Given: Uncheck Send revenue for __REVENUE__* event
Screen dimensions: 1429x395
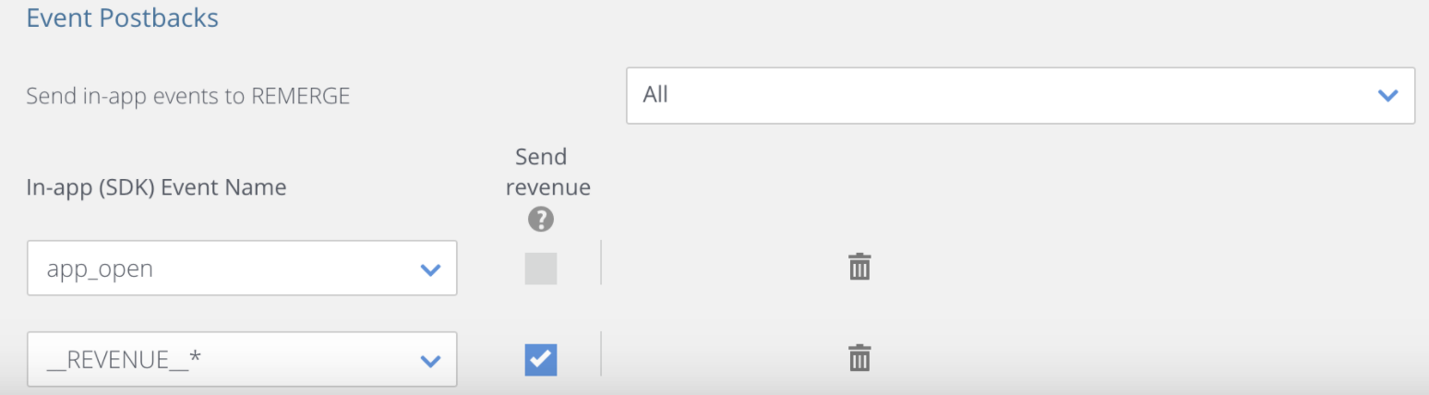Looking at the screenshot, I should pyautogui.click(x=541, y=359).
